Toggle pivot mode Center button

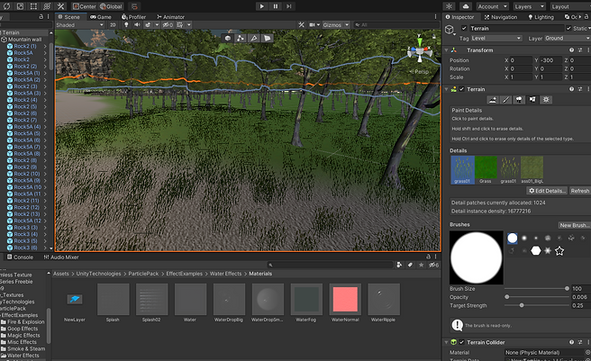(85, 6)
